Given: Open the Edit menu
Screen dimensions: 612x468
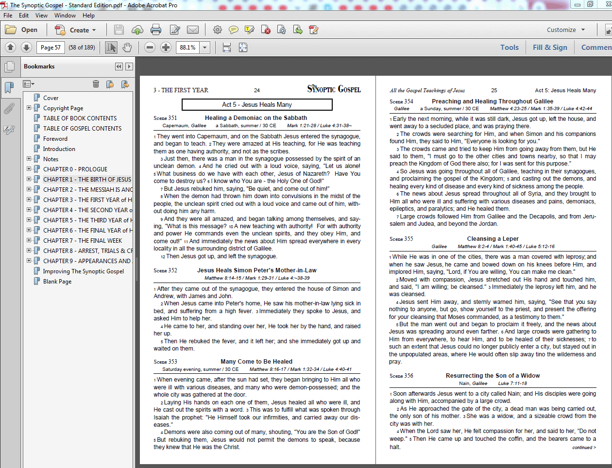Looking at the screenshot, I should coord(24,16).
